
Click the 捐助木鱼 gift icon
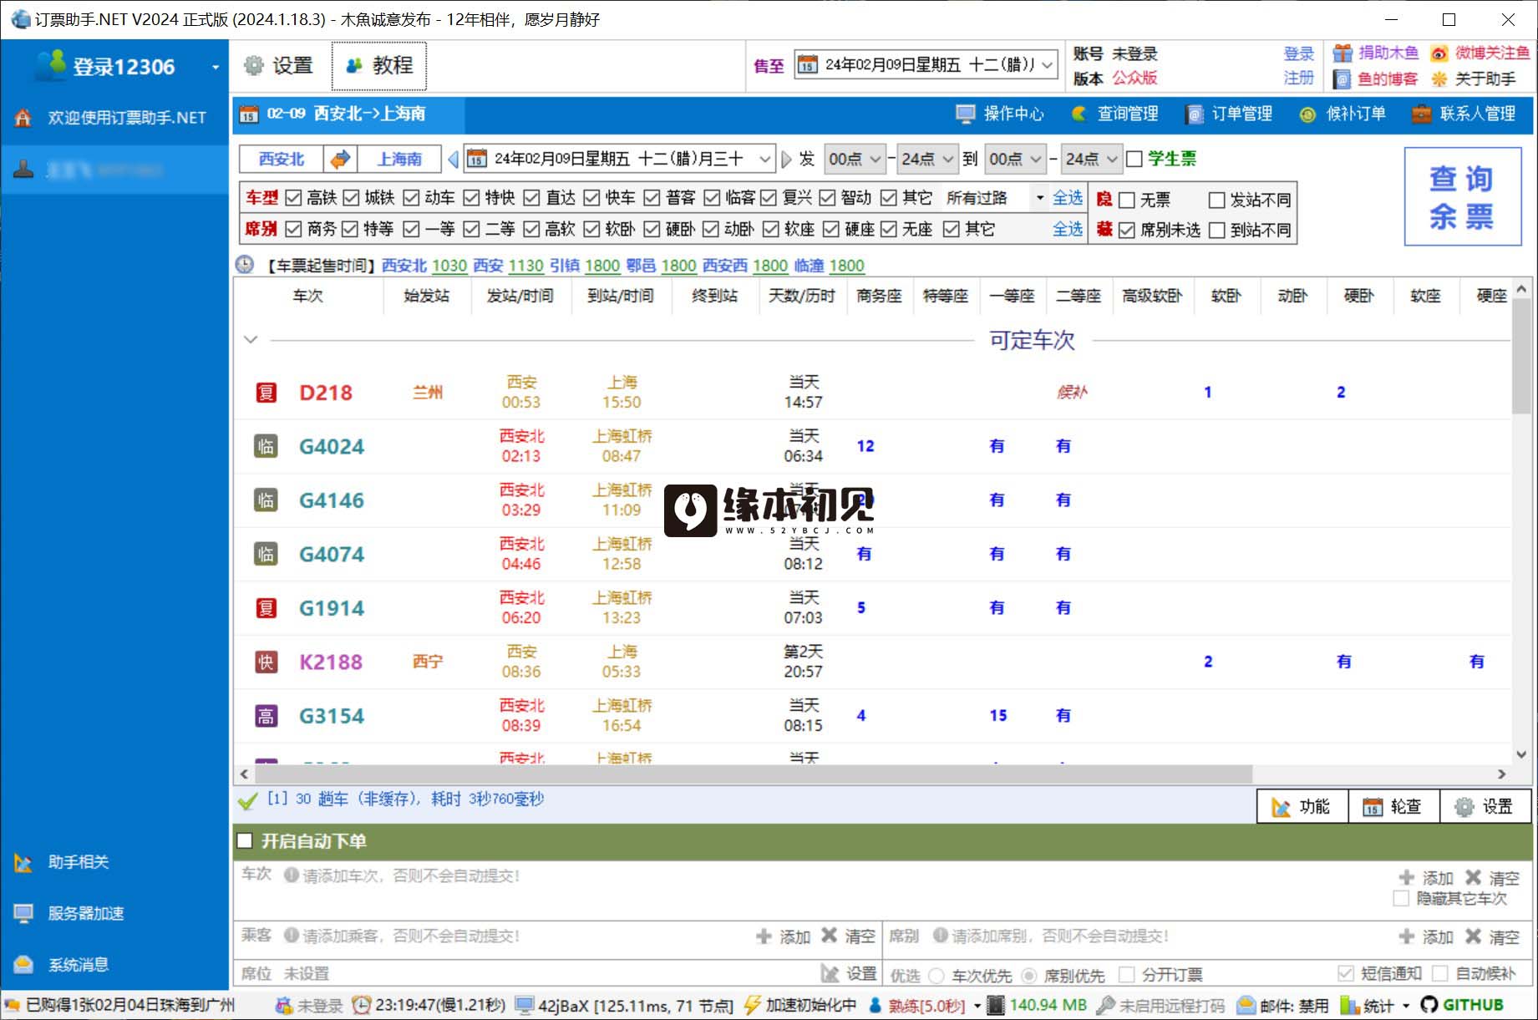click(x=1343, y=53)
